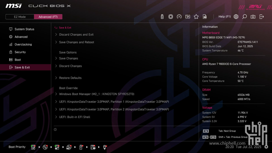The width and height of the screenshot is (272, 153).
Task: Select Restore Defaults
Action: click(x=70, y=78)
